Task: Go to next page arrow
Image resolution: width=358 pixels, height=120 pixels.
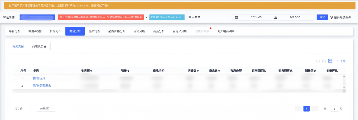Action: coord(315,109)
